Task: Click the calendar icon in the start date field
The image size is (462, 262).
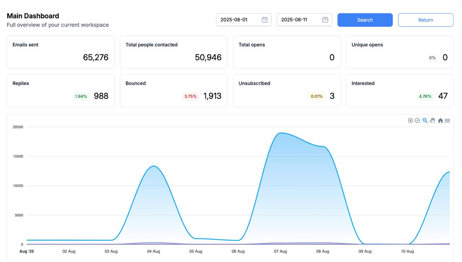Action: point(265,20)
